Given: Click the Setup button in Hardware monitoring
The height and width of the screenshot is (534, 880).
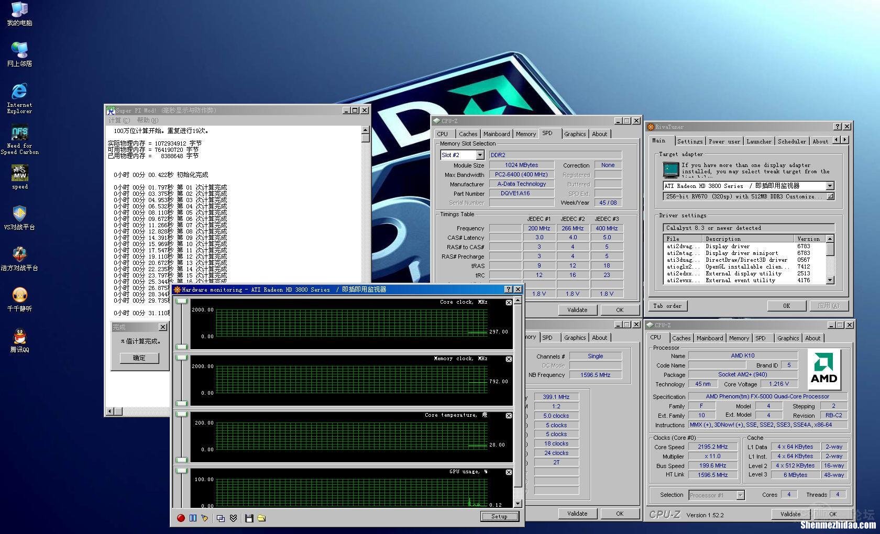Looking at the screenshot, I should 499,517.
